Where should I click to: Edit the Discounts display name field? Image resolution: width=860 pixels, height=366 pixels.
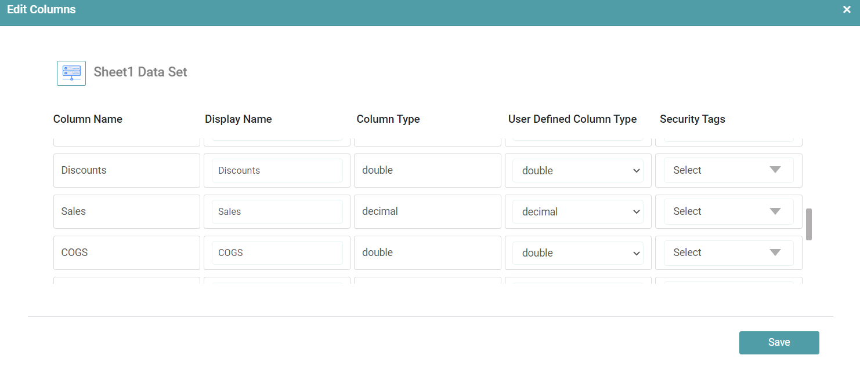(277, 171)
